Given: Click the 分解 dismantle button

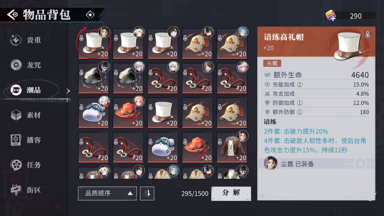Looking at the screenshot, I should tap(231, 193).
